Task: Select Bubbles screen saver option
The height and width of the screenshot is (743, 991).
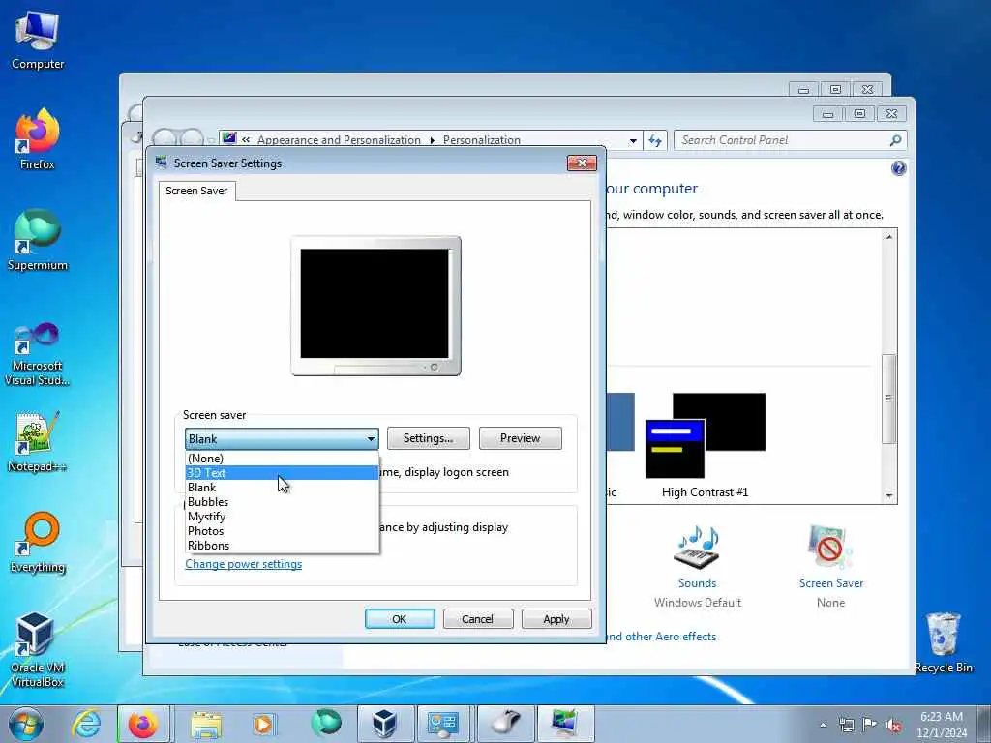Action: [282, 502]
